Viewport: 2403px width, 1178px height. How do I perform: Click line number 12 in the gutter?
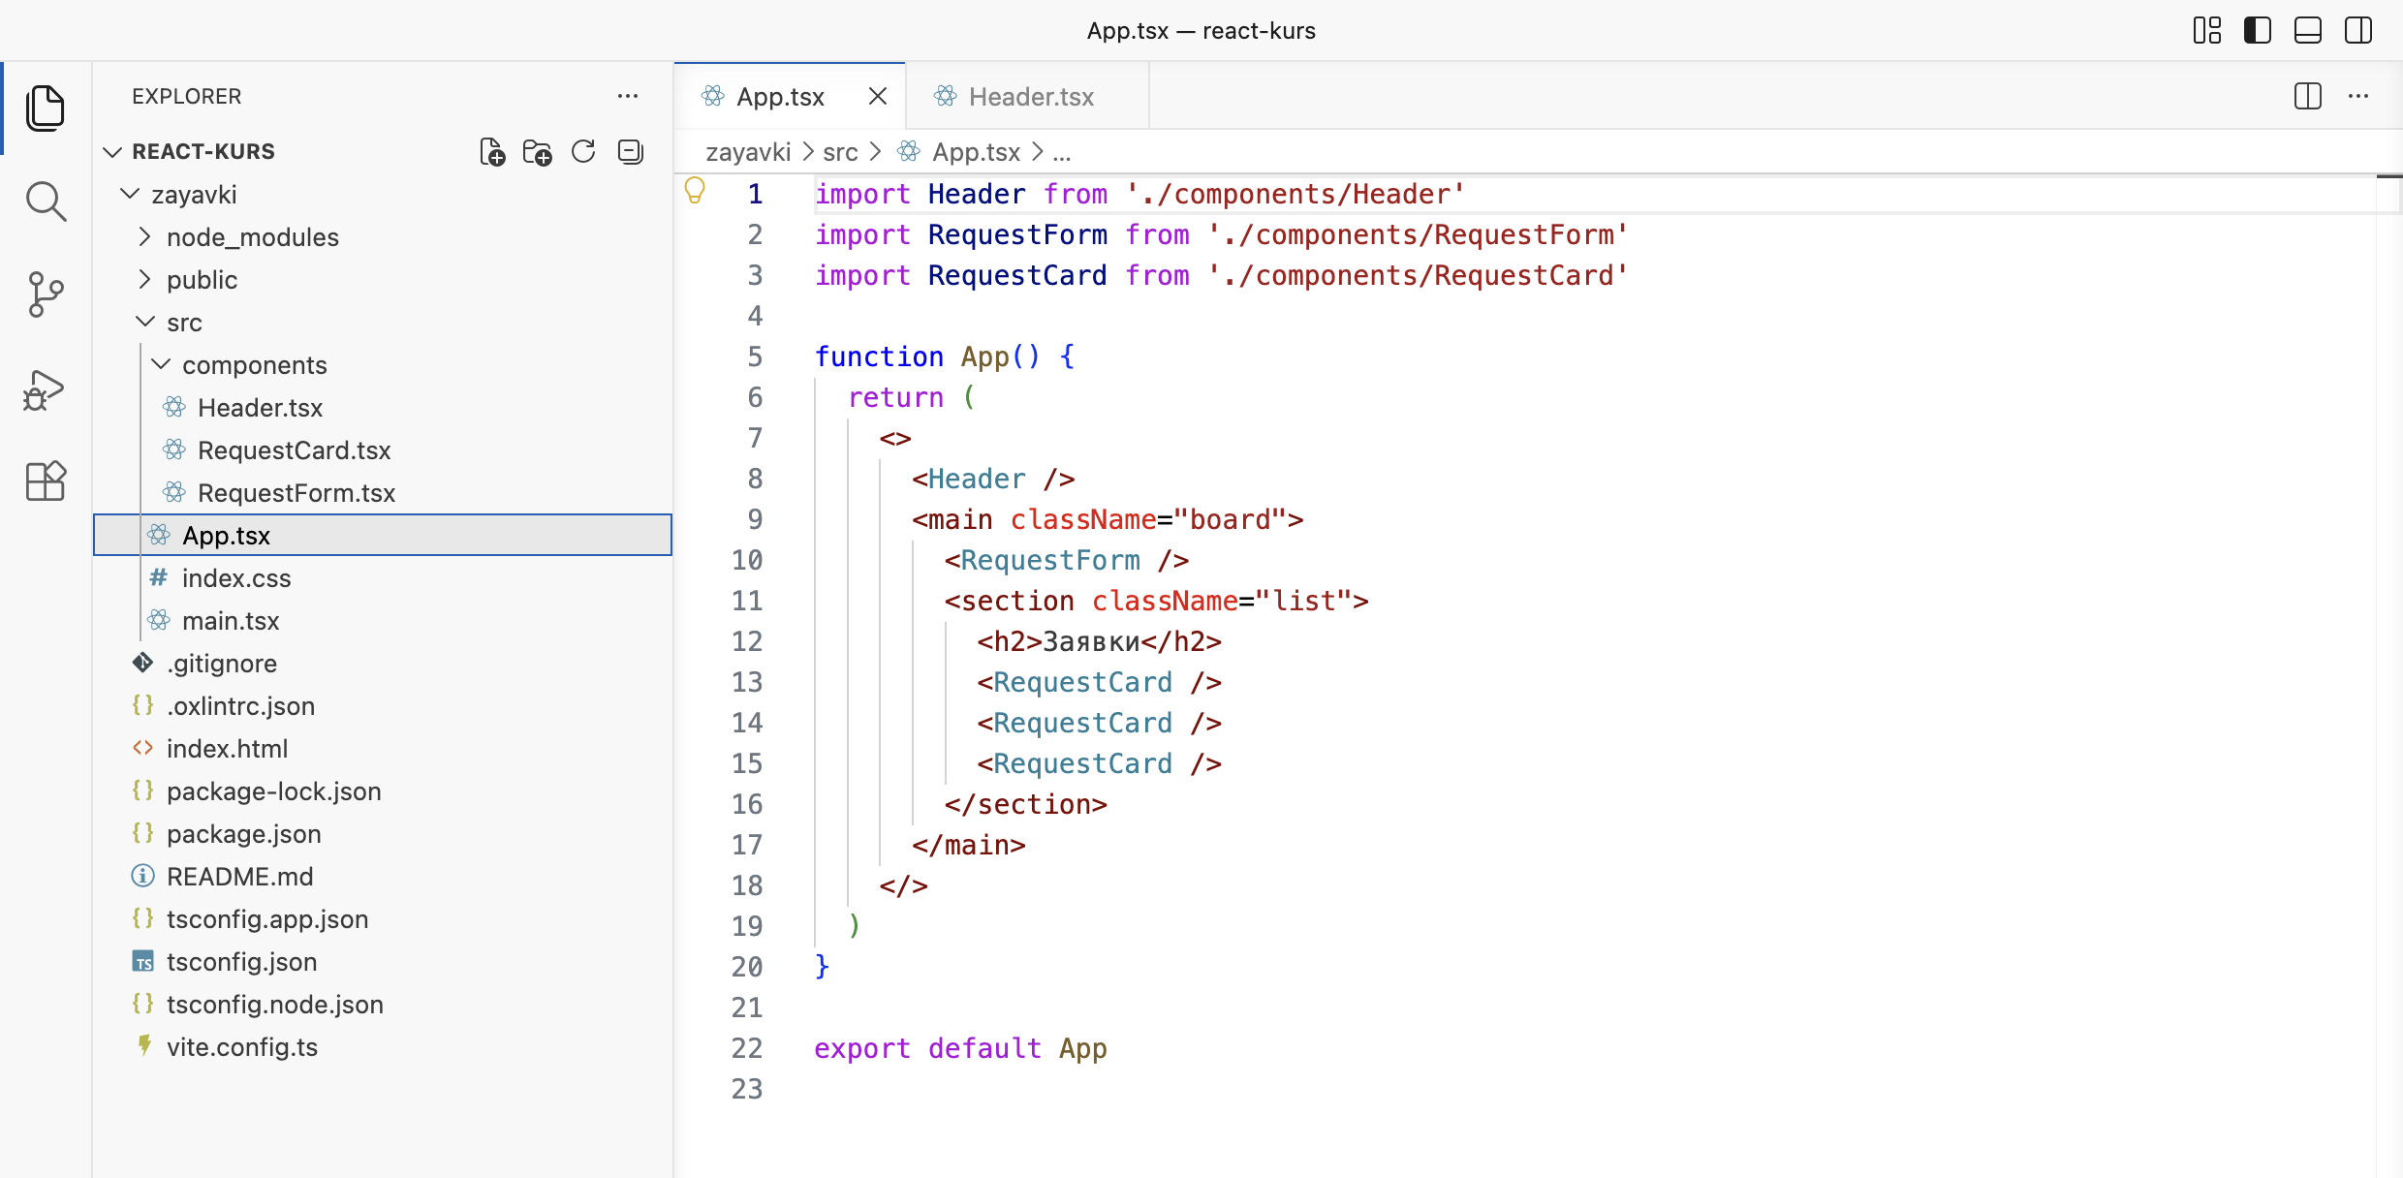click(x=747, y=641)
